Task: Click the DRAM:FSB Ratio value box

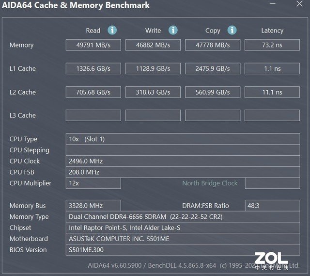Action: pos(272,206)
